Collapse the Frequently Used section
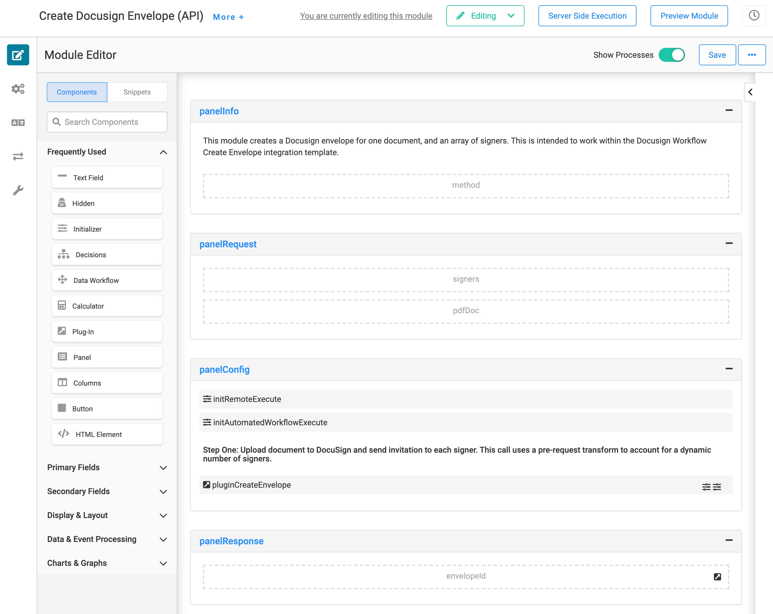 click(163, 152)
